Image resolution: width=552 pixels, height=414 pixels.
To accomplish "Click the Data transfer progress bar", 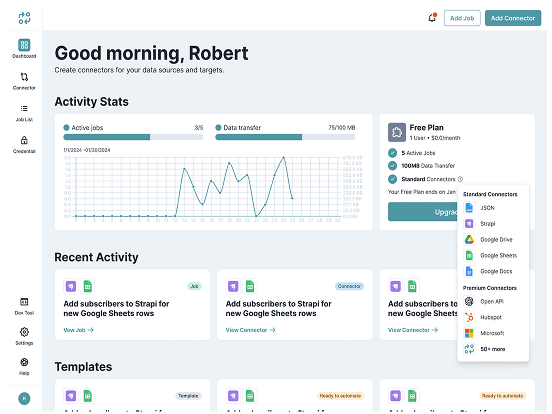I will [285, 137].
